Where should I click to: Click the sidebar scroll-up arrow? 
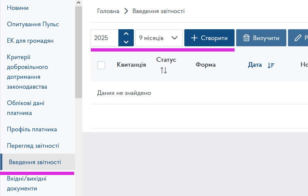coord(78,3)
